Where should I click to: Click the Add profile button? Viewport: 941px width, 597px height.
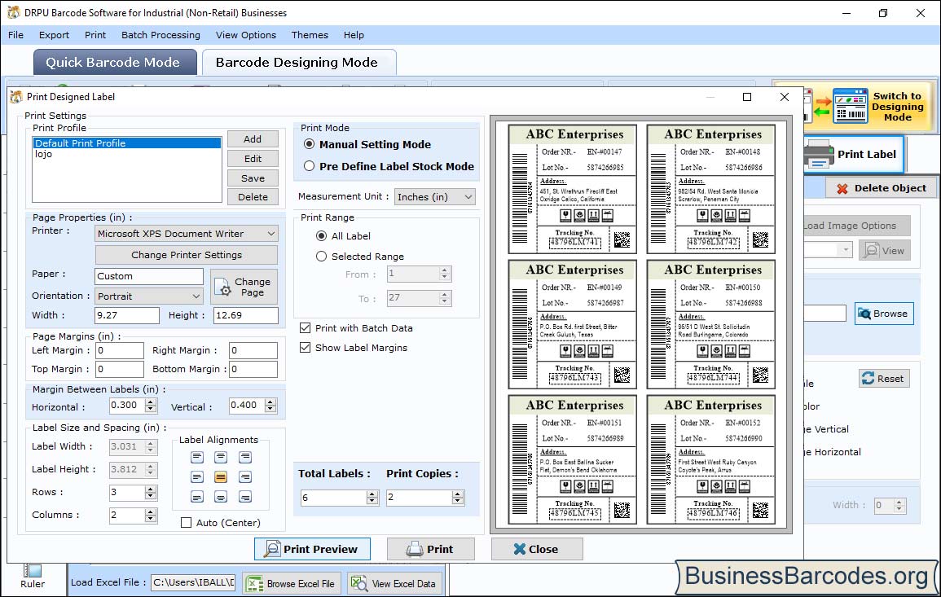(x=253, y=138)
